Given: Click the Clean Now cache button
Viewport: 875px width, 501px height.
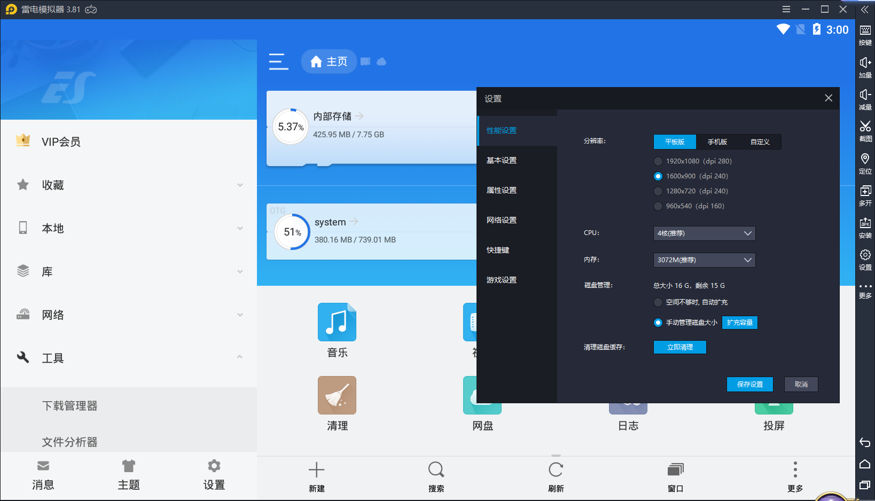Looking at the screenshot, I should (x=679, y=347).
